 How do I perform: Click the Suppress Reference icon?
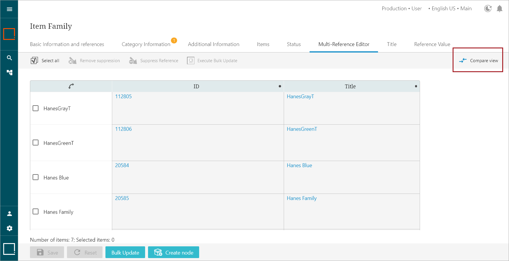pos(133,60)
